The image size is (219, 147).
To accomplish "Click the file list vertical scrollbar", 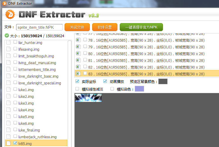I will [x=70, y=93].
